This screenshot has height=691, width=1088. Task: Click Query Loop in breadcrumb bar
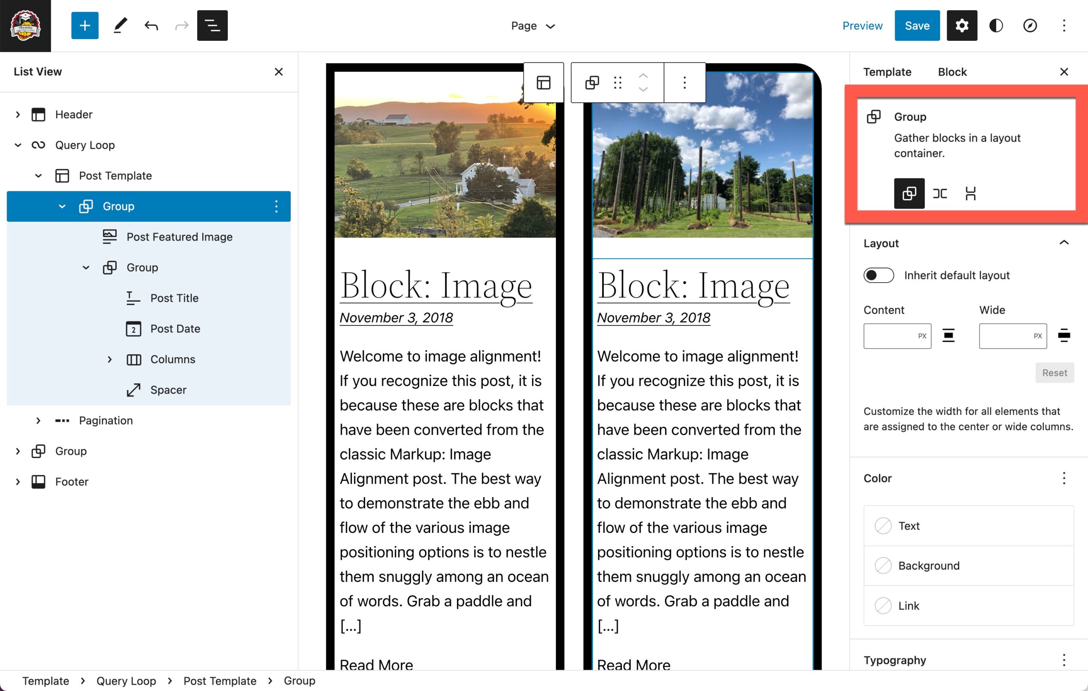(126, 681)
